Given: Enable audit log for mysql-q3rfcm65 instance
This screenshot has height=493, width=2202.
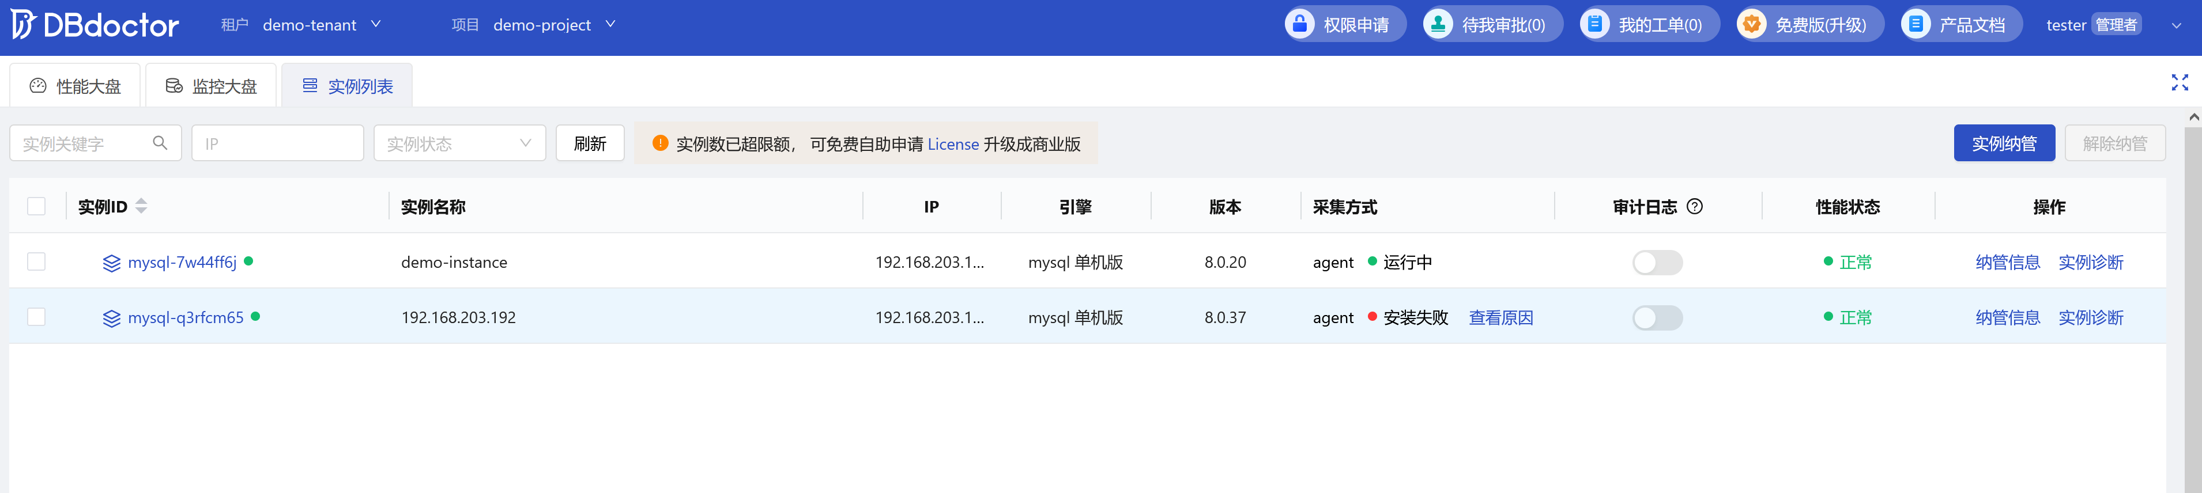Looking at the screenshot, I should pyautogui.click(x=1657, y=318).
